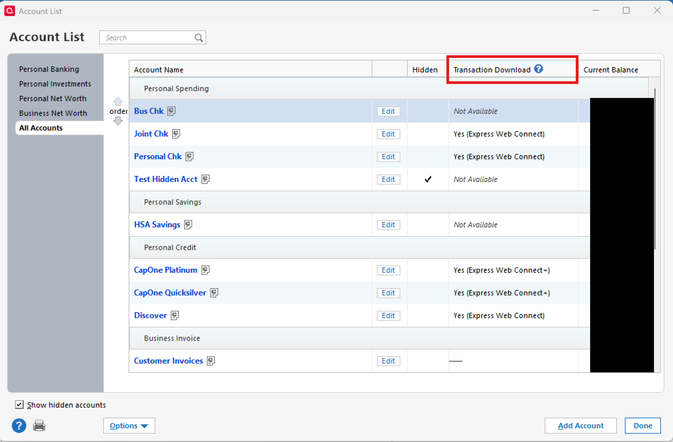This screenshot has height=442, width=673.
Task: Select Personal Investments in sidebar
Action: click(55, 84)
